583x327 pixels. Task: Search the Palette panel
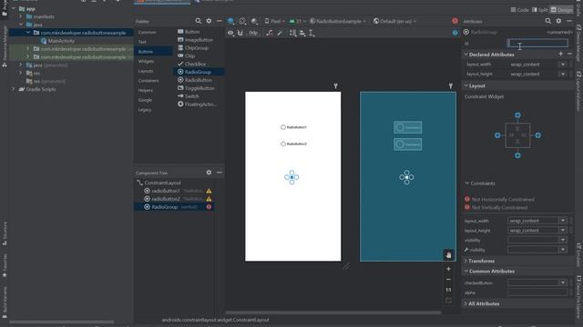tap(199, 21)
